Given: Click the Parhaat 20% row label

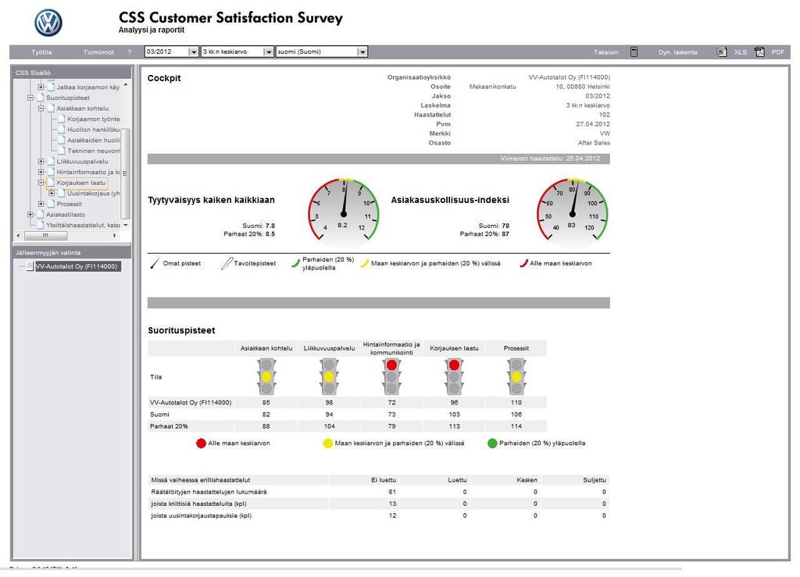Looking at the screenshot, I should [169, 426].
